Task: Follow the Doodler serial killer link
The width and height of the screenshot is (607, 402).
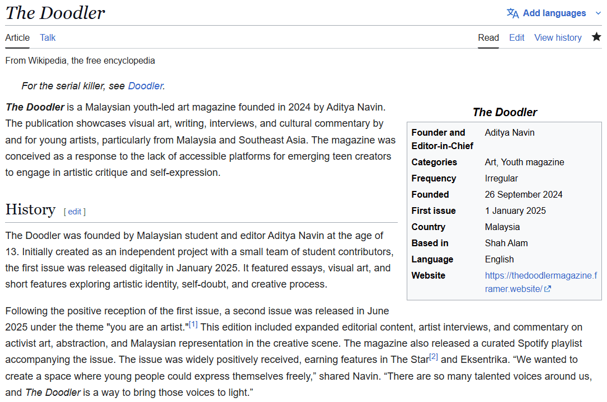Action: click(145, 86)
